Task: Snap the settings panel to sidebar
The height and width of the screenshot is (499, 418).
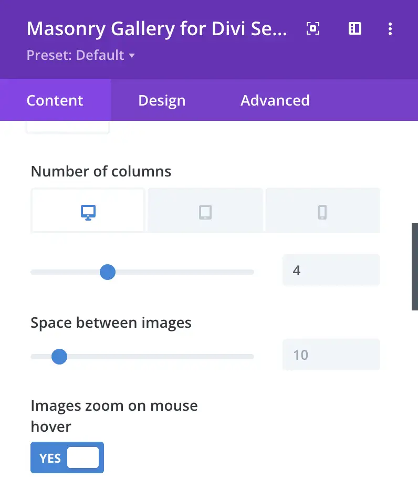Action: pos(355,29)
